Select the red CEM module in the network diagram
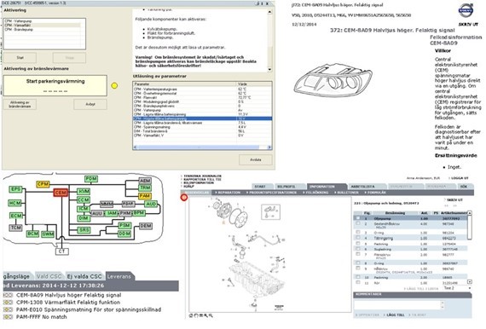This screenshot has height=329, width=486. [x=61, y=193]
